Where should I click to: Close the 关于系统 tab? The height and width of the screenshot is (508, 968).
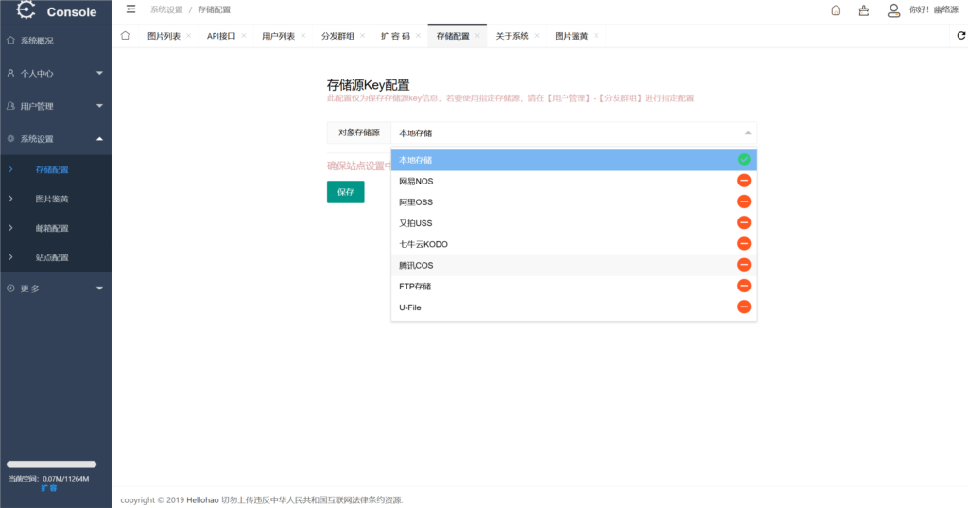click(537, 36)
